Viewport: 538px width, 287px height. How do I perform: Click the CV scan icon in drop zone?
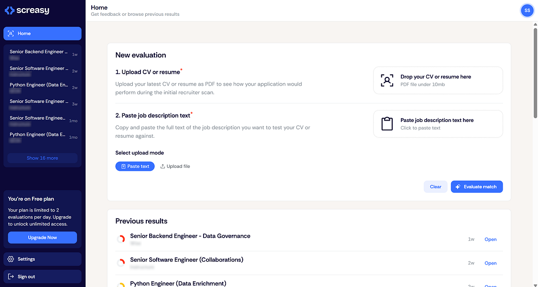(x=387, y=80)
